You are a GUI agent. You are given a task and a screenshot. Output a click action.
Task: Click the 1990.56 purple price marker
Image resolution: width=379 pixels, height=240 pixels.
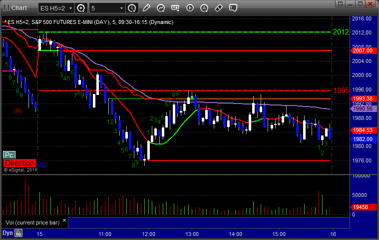coord(364,108)
